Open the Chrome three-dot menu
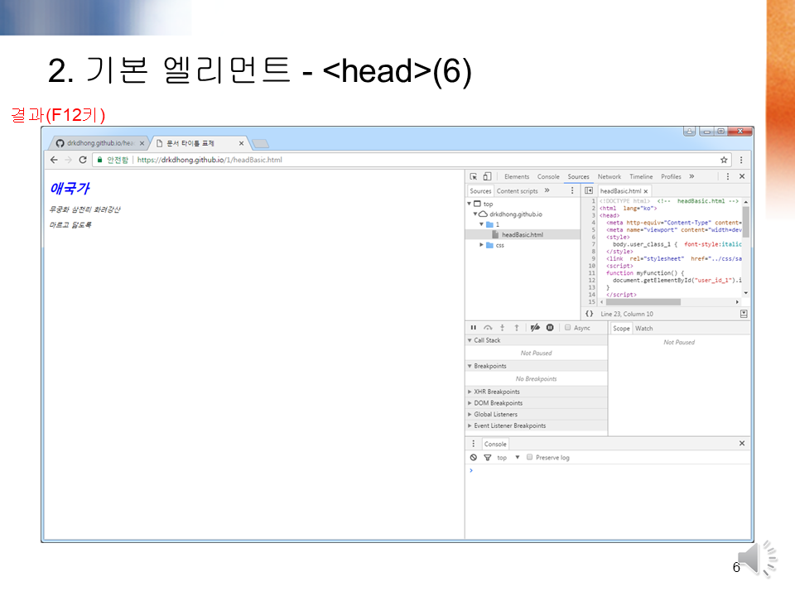Screen dimensions: 795x596 tap(741, 160)
